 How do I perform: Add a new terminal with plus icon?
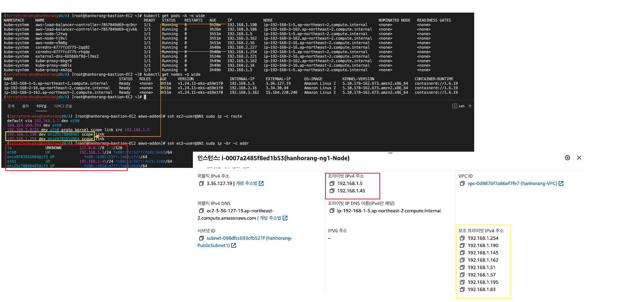point(470,106)
